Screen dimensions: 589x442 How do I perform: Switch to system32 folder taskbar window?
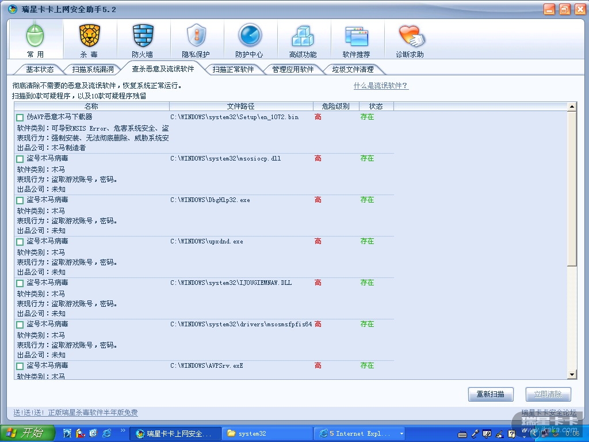point(267,434)
